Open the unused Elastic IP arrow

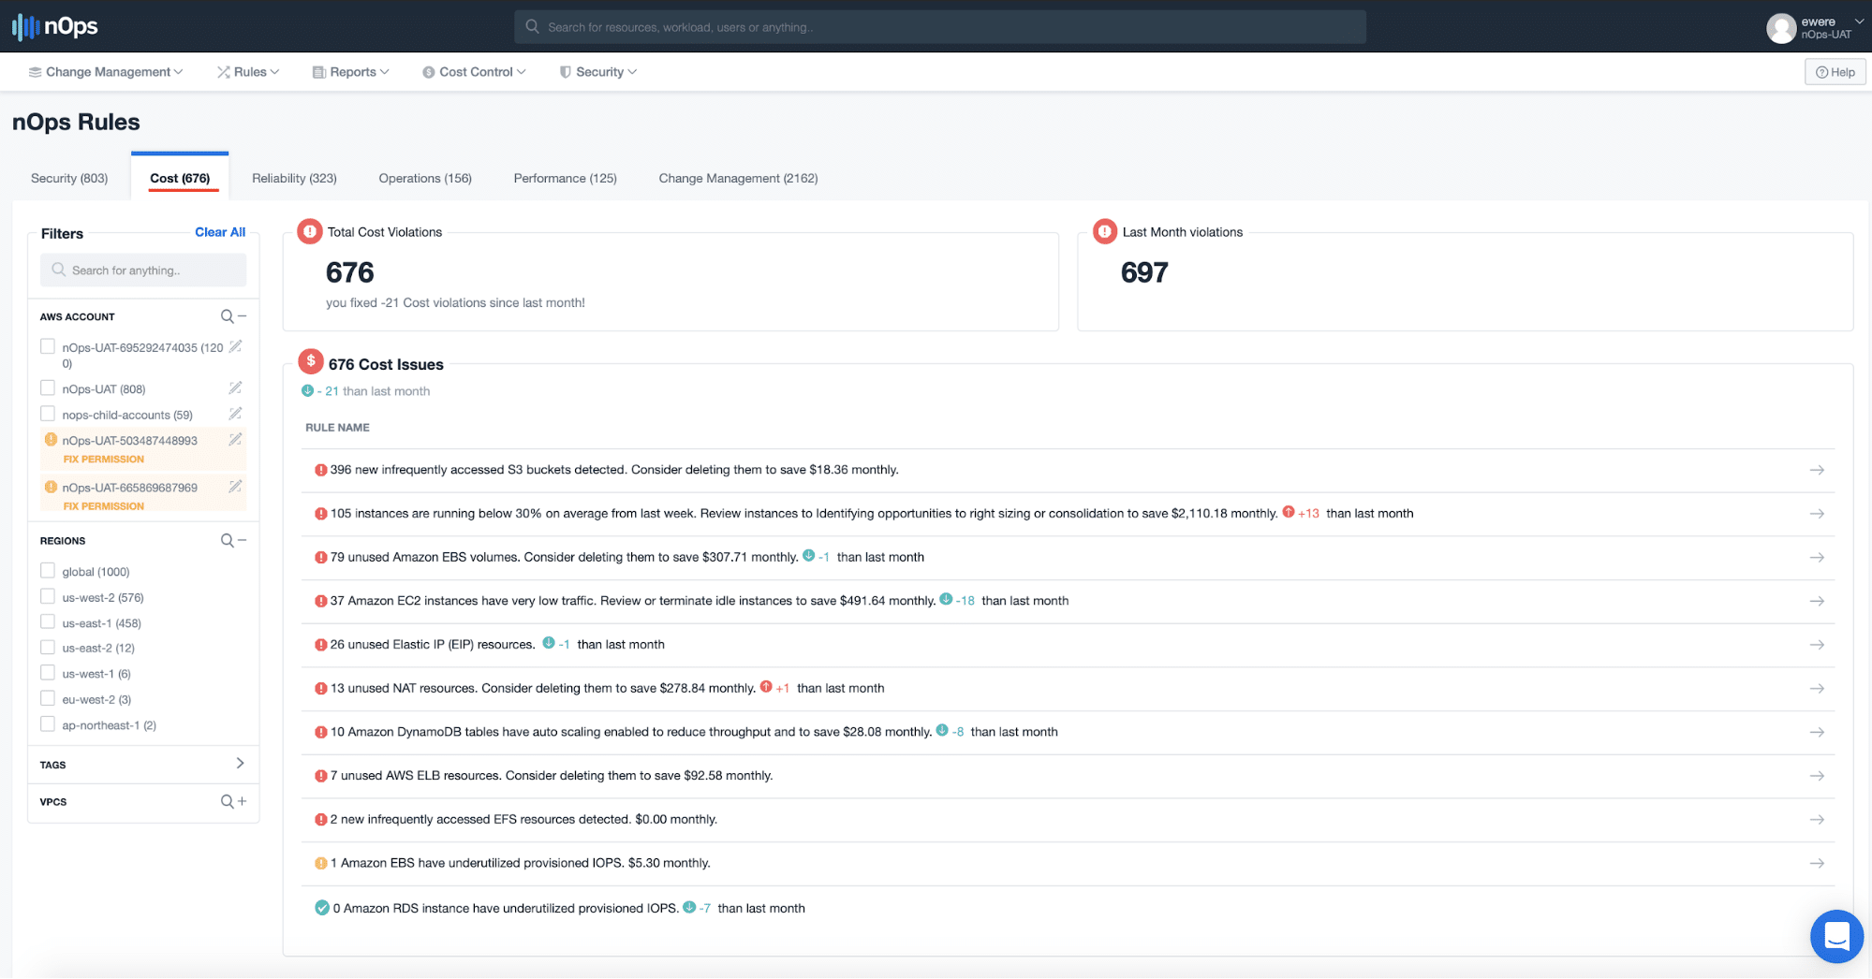(x=1817, y=645)
